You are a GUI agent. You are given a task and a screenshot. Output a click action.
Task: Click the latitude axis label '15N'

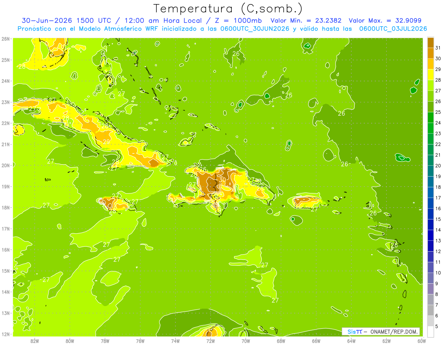point(5,271)
